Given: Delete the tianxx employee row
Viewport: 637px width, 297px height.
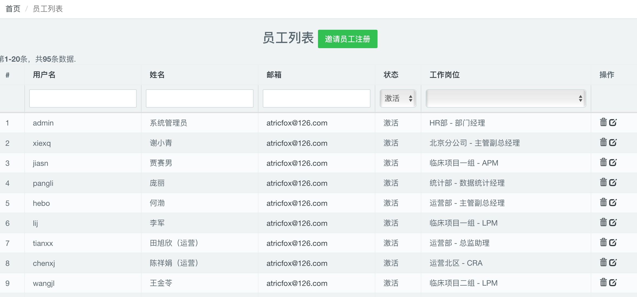Looking at the screenshot, I should click(x=603, y=242).
